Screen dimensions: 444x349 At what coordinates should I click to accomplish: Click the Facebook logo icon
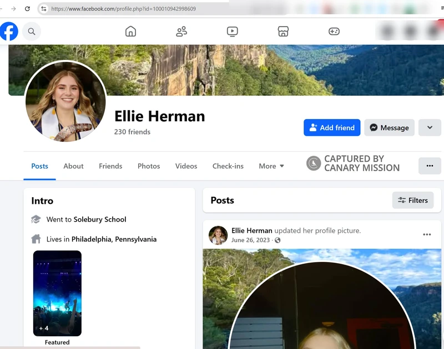[9, 32]
